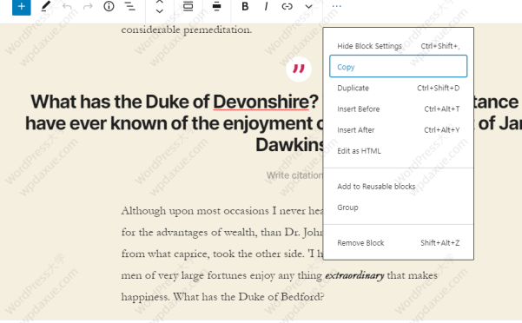Redo the last undone change
This screenshot has width=522, height=323.
pos(88,6)
